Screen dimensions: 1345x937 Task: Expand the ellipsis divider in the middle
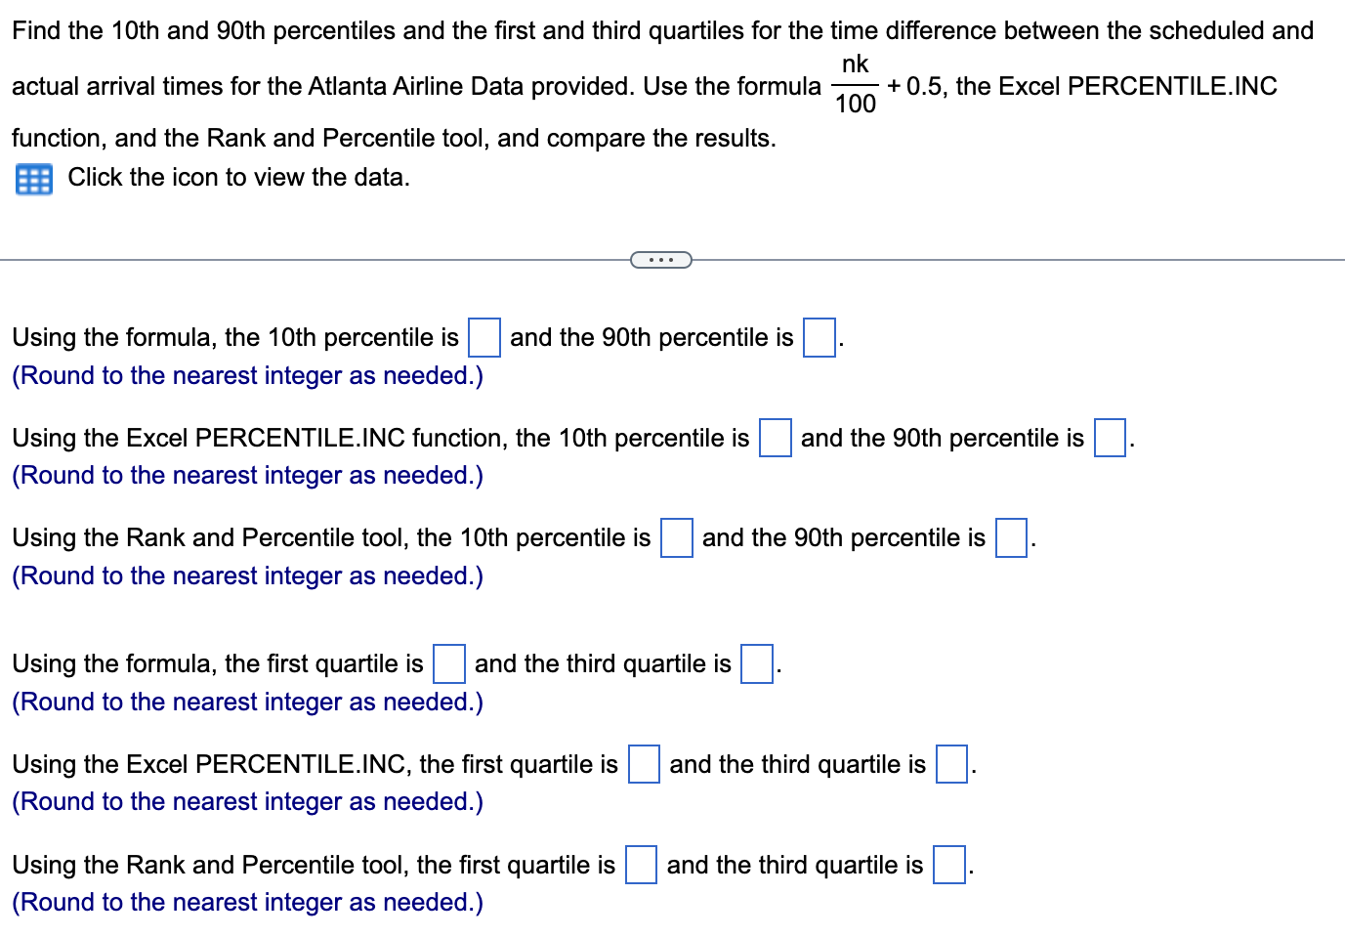661,259
